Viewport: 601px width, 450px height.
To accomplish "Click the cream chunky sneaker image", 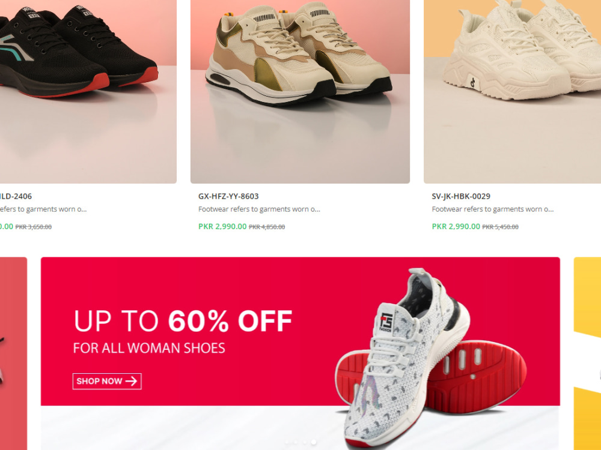I will pos(513,91).
